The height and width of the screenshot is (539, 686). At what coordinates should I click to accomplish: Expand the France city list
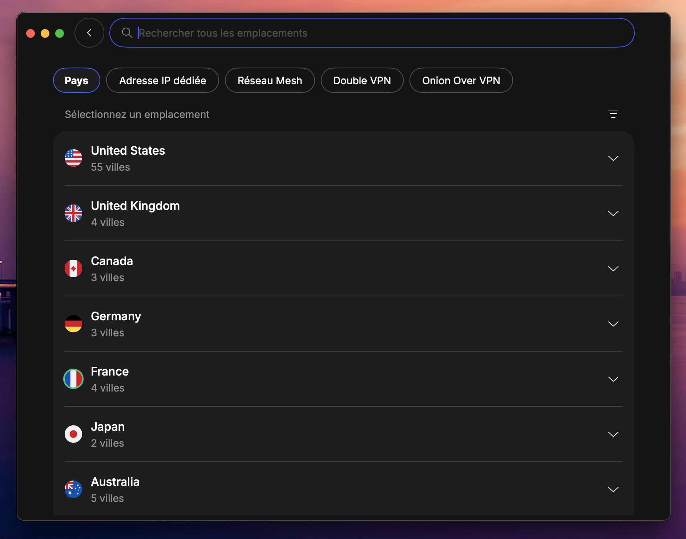click(614, 379)
